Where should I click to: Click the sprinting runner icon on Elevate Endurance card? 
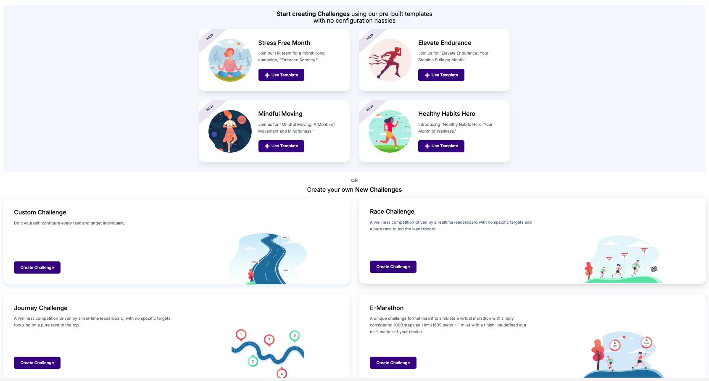point(390,60)
